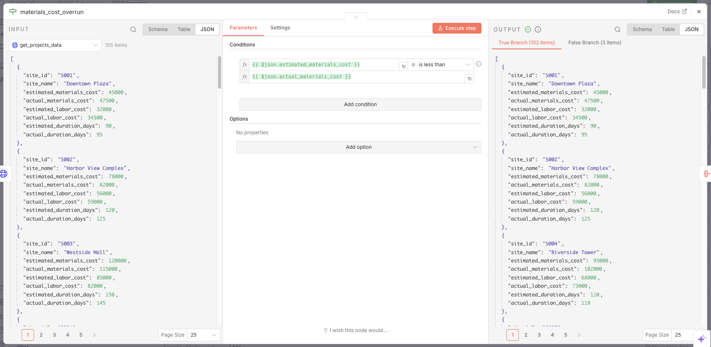The width and height of the screenshot is (711, 347).
Task: Select JSON view in output panel
Action: click(x=691, y=29)
